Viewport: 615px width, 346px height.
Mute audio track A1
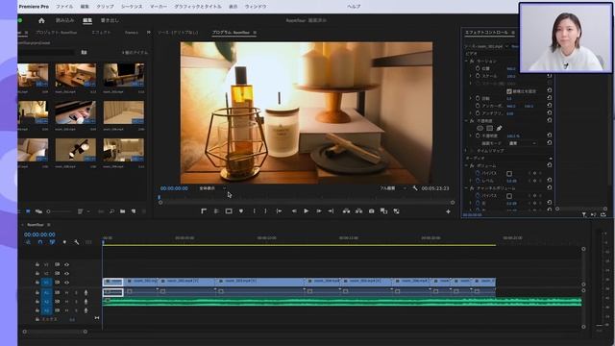(x=66, y=292)
